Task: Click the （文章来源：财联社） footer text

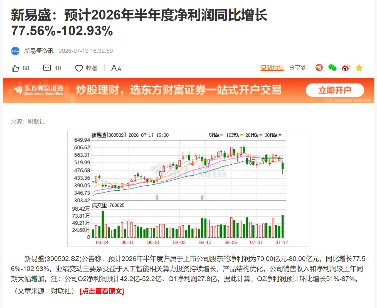Action: click(x=44, y=291)
